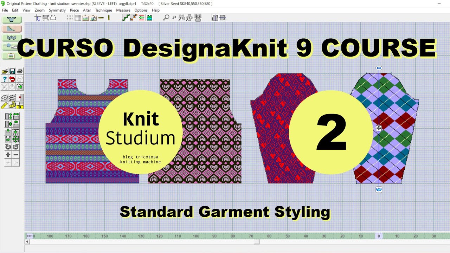Undo with the red curved arrow

tap(12, 79)
